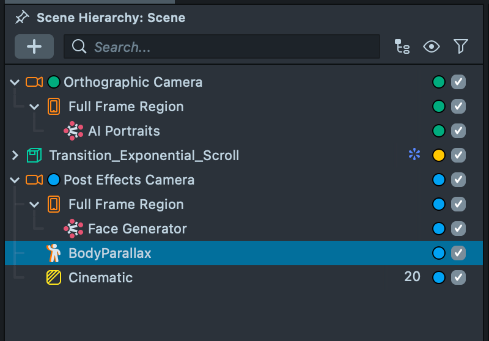Click the Orthographic Camera orange camera icon
The height and width of the screenshot is (341, 489).
pyautogui.click(x=34, y=82)
